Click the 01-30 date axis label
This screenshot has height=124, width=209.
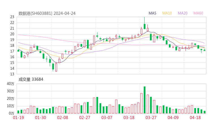[40, 118]
